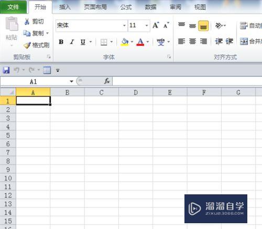Click the Save floppy disk icon

(6, 70)
